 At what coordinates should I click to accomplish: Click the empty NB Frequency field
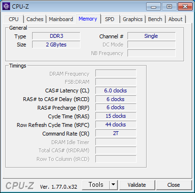point(151,53)
